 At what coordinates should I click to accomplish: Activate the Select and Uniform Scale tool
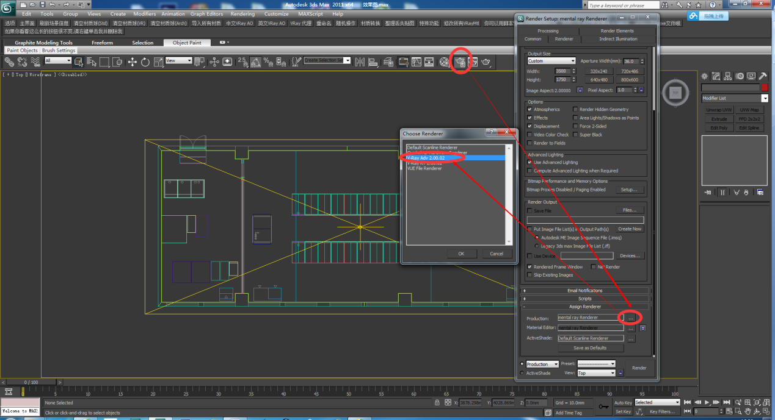(158, 62)
